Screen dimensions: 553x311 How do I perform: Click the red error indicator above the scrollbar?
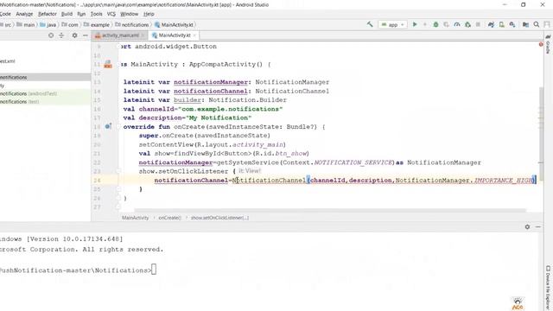click(x=541, y=44)
